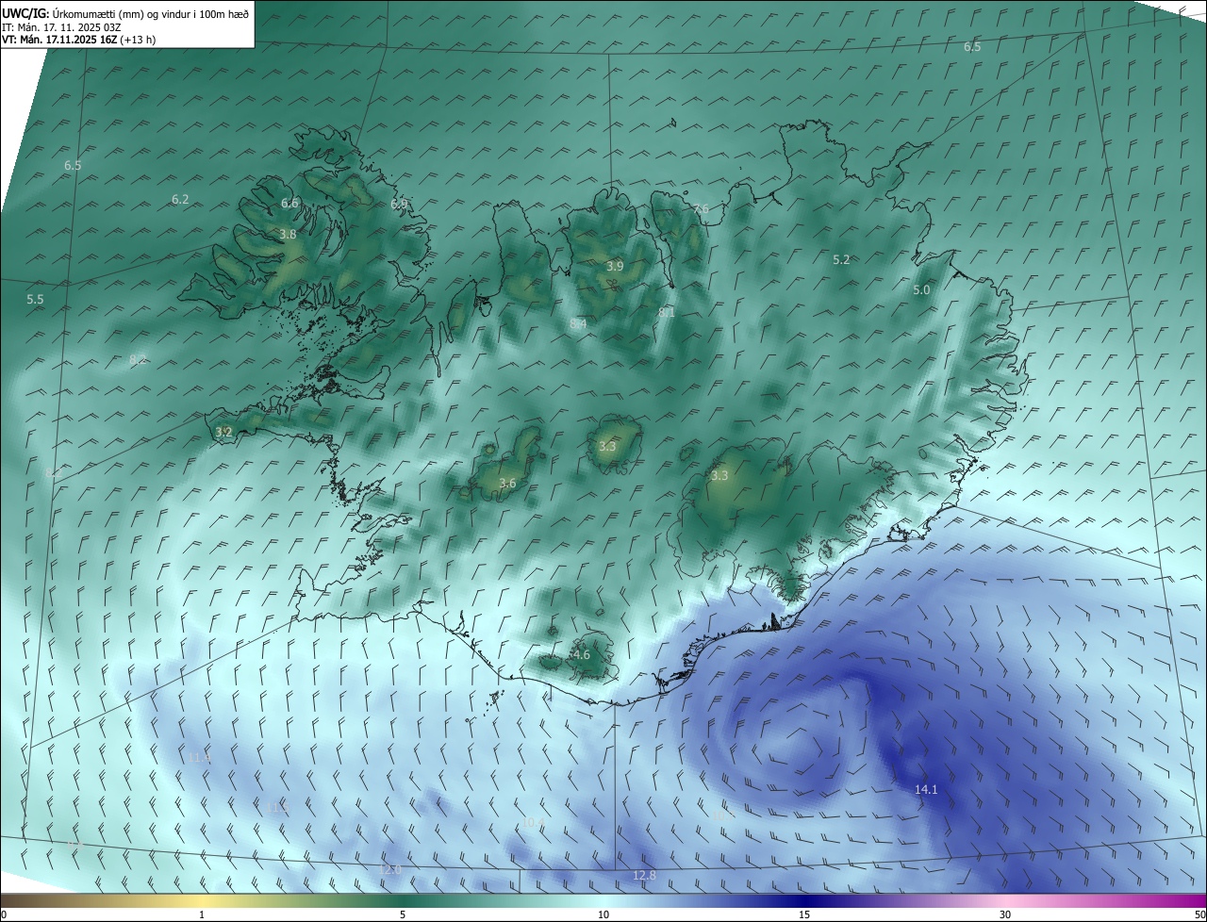Click the 14.1 precipitable water value
The width and height of the screenshot is (1207, 922).
[926, 789]
